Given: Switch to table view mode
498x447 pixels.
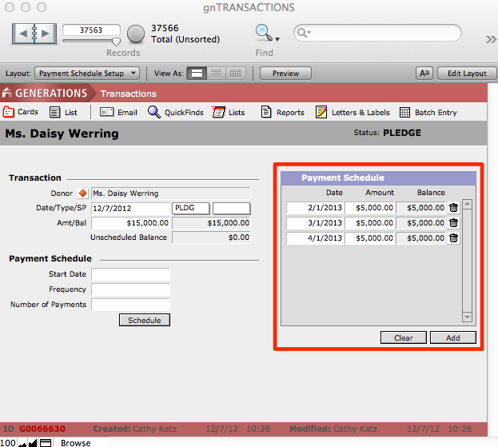Looking at the screenshot, I should point(235,73).
